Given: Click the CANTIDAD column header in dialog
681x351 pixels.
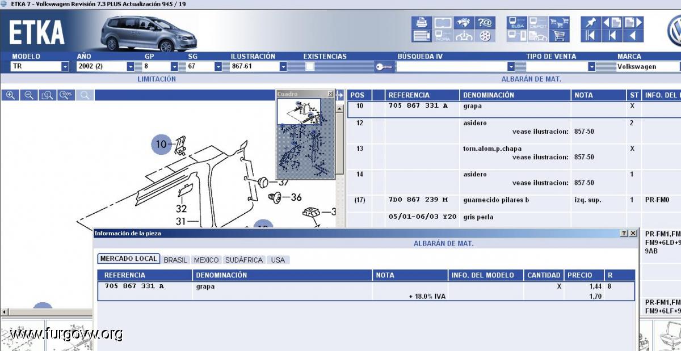Looking at the screenshot, I should [x=544, y=275].
